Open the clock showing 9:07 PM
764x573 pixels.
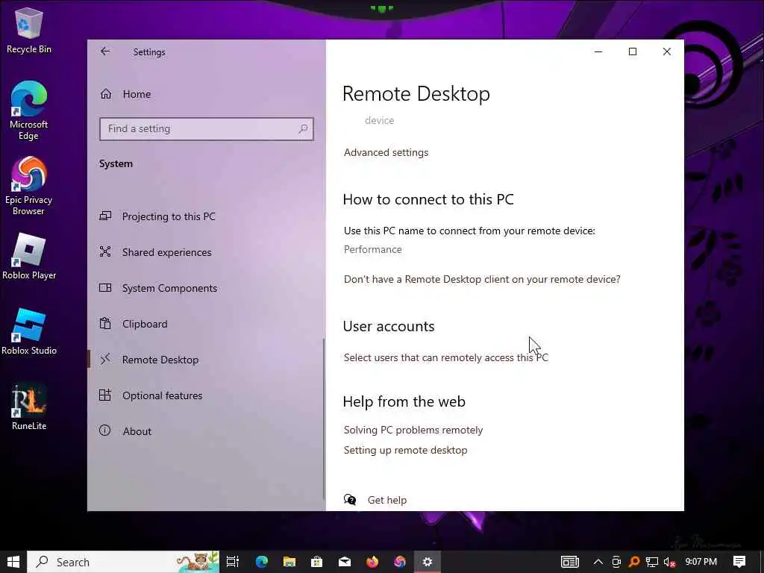coord(701,562)
